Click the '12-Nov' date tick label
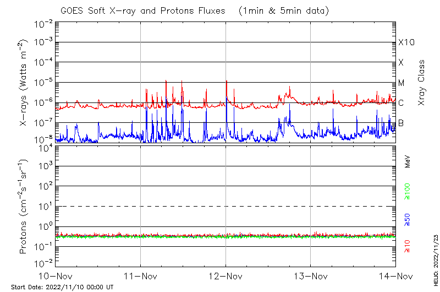This screenshot has width=440, height=292. (x=226, y=275)
